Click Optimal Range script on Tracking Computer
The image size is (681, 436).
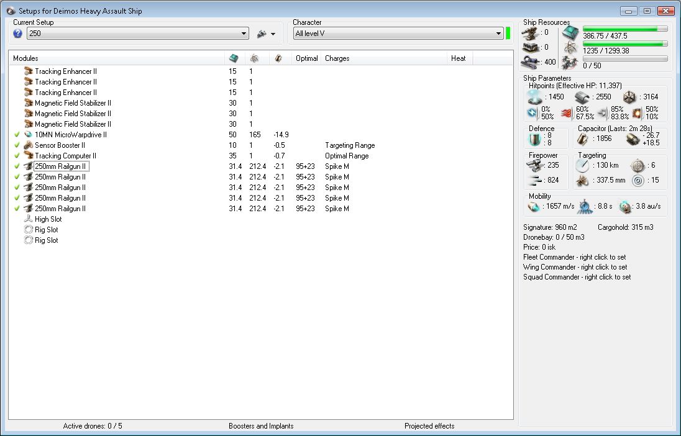click(x=347, y=155)
